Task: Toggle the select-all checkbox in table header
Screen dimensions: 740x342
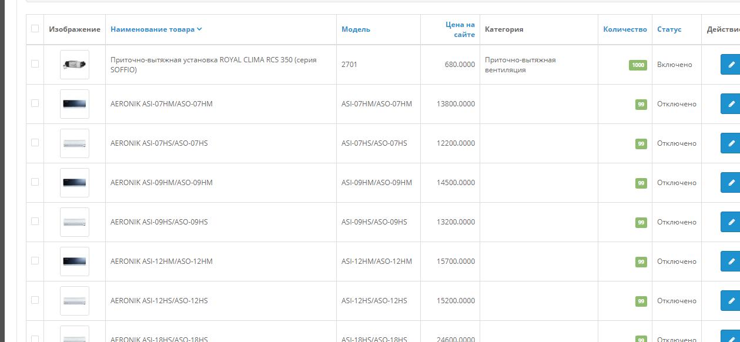Action: pos(35,28)
